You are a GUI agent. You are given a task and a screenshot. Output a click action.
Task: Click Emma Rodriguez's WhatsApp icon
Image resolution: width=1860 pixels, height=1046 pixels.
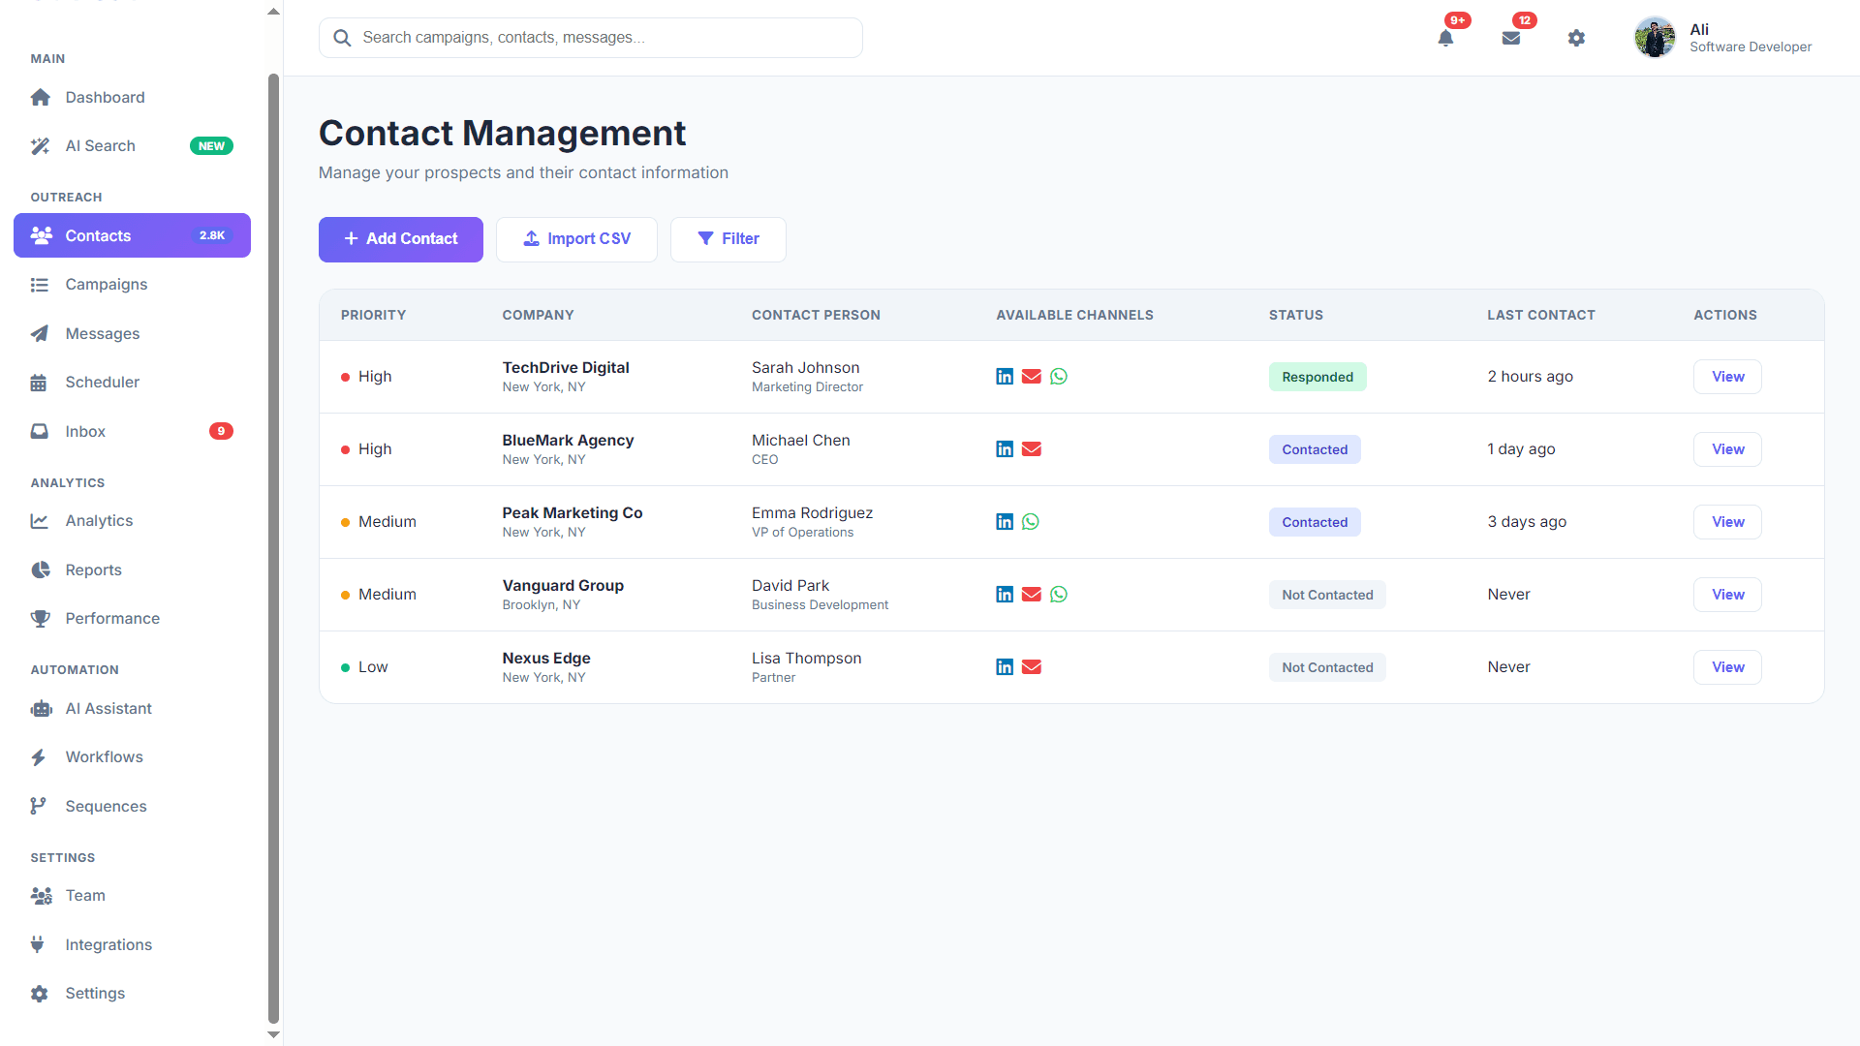point(1031,522)
